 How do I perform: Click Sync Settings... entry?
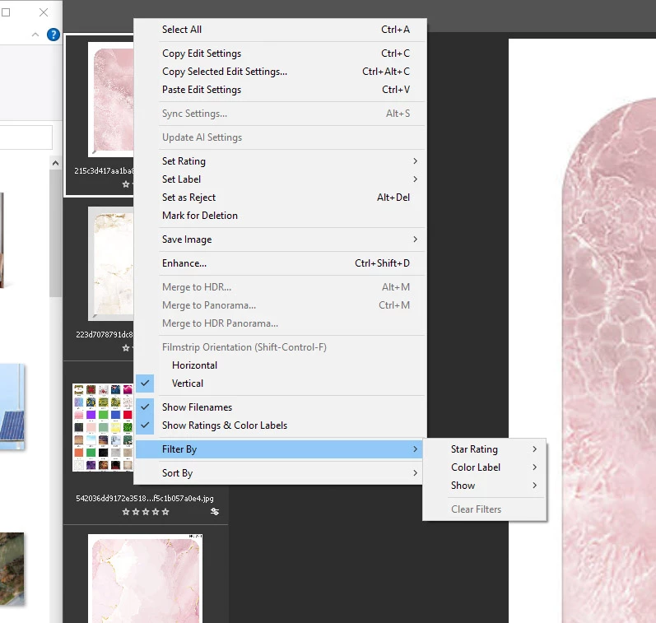coord(281,114)
